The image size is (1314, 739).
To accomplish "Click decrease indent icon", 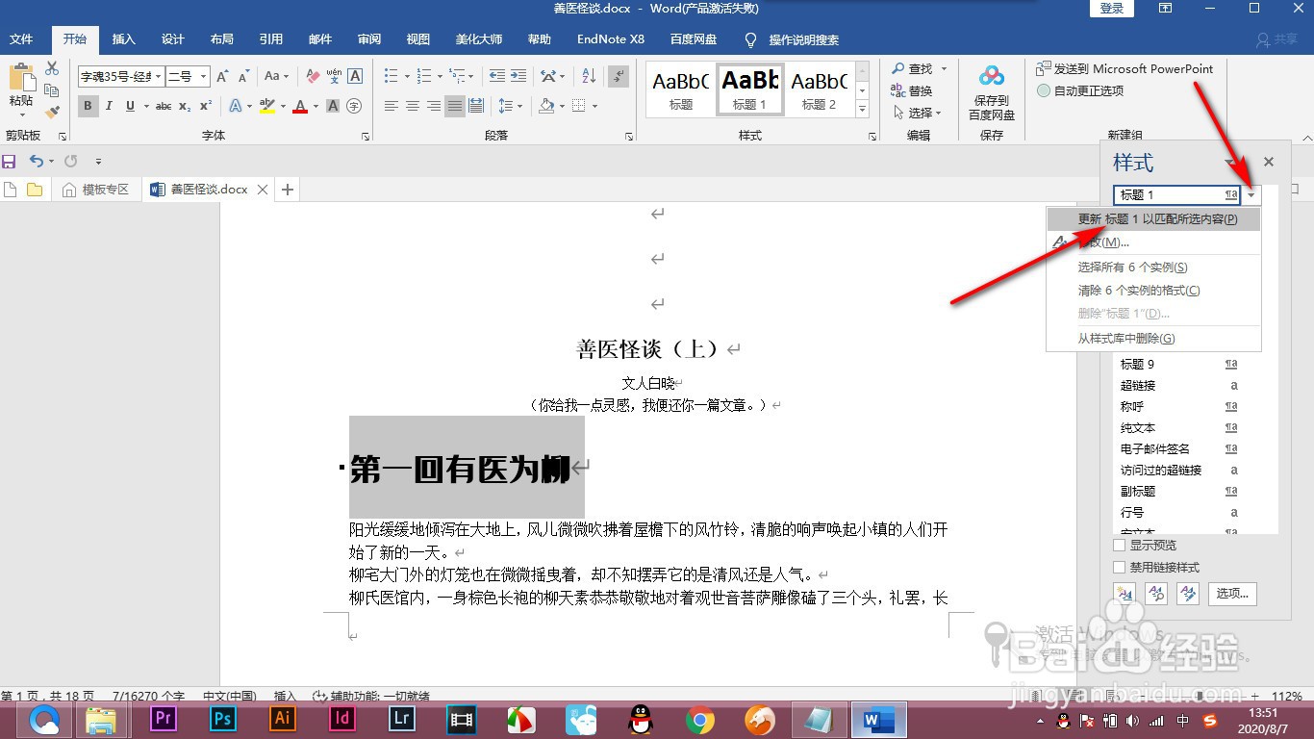I will [496, 76].
